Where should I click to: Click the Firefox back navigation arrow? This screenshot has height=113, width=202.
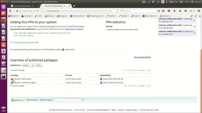coord(10,11)
